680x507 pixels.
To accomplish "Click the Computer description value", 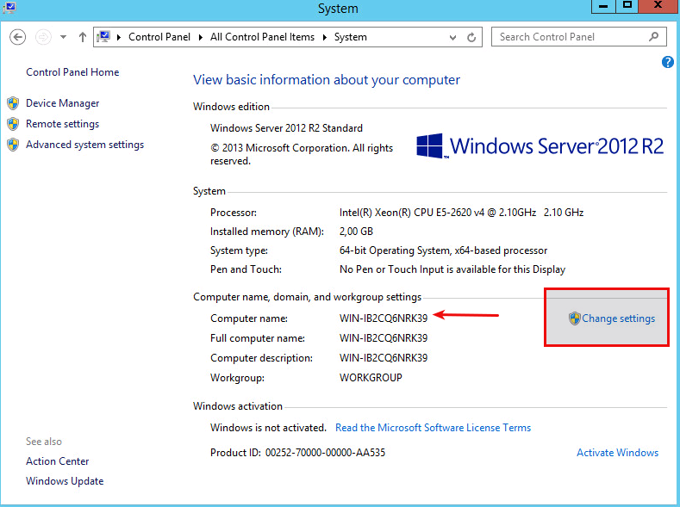I will coord(384,358).
